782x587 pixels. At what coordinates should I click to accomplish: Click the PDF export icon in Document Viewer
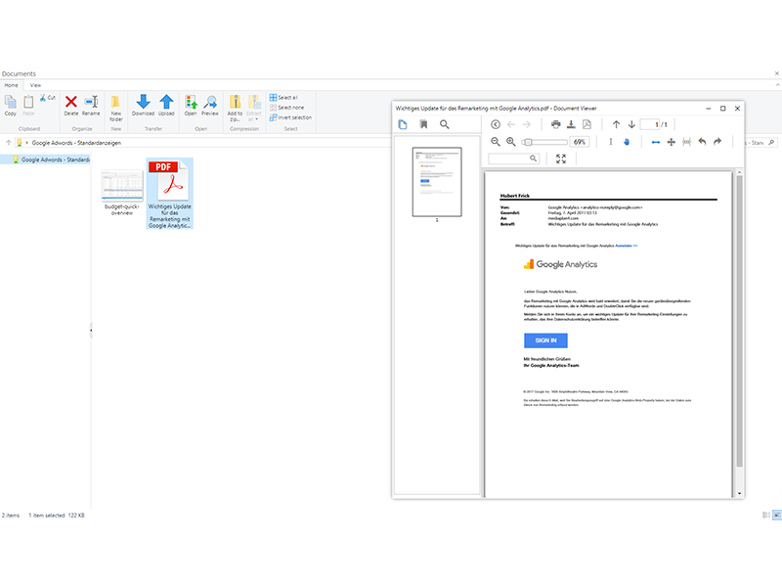(587, 125)
